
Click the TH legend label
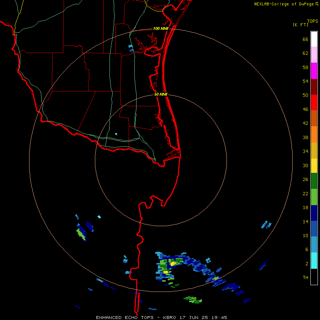pyautogui.click(x=305, y=278)
